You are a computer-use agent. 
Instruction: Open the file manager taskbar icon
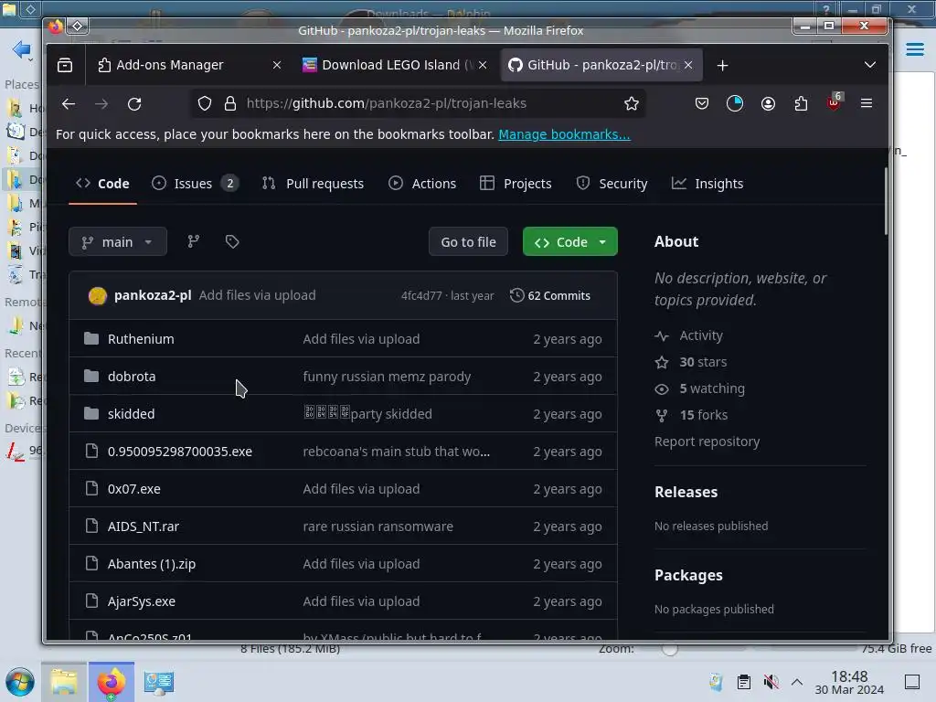(64, 682)
